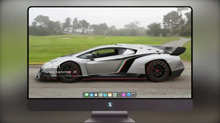Image resolution: width=220 pixels, height=123 pixels.
Task: Click the 05:21 clock widget
Action: (x=52, y=66)
